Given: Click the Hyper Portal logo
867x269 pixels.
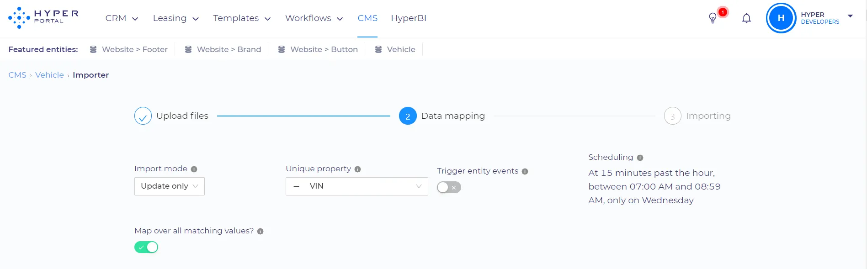Looking at the screenshot, I should (x=43, y=18).
